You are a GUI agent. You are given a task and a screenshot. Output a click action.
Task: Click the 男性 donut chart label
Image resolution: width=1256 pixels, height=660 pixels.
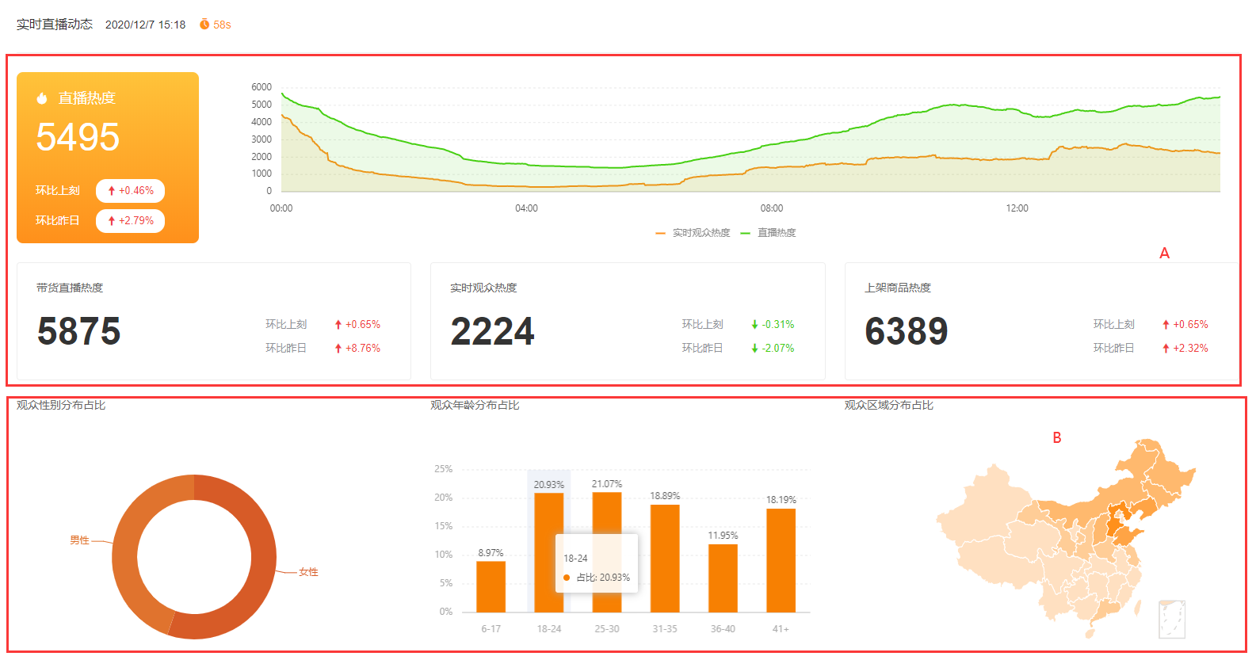79,540
